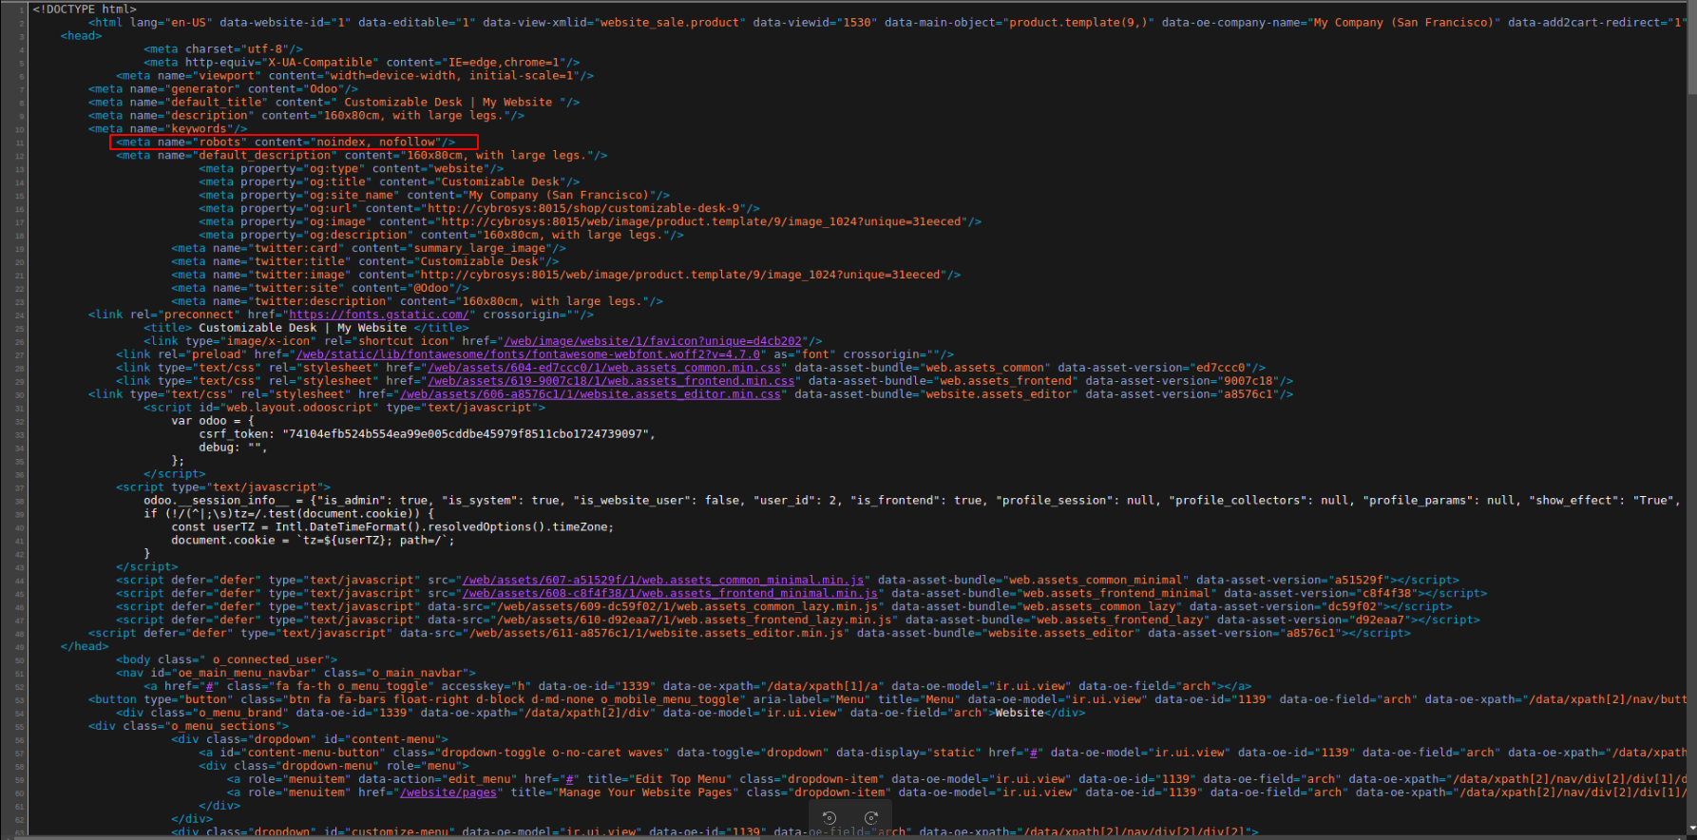Image resolution: width=1697 pixels, height=840 pixels.
Task: Click the meta name="keywords" line
Action: coord(168,129)
